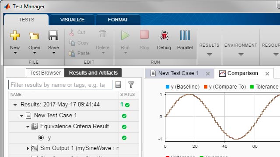Viewport: 280px width, 157px height.
Task: Click the Tolerance green legend swatch
Action: coord(252,87)
